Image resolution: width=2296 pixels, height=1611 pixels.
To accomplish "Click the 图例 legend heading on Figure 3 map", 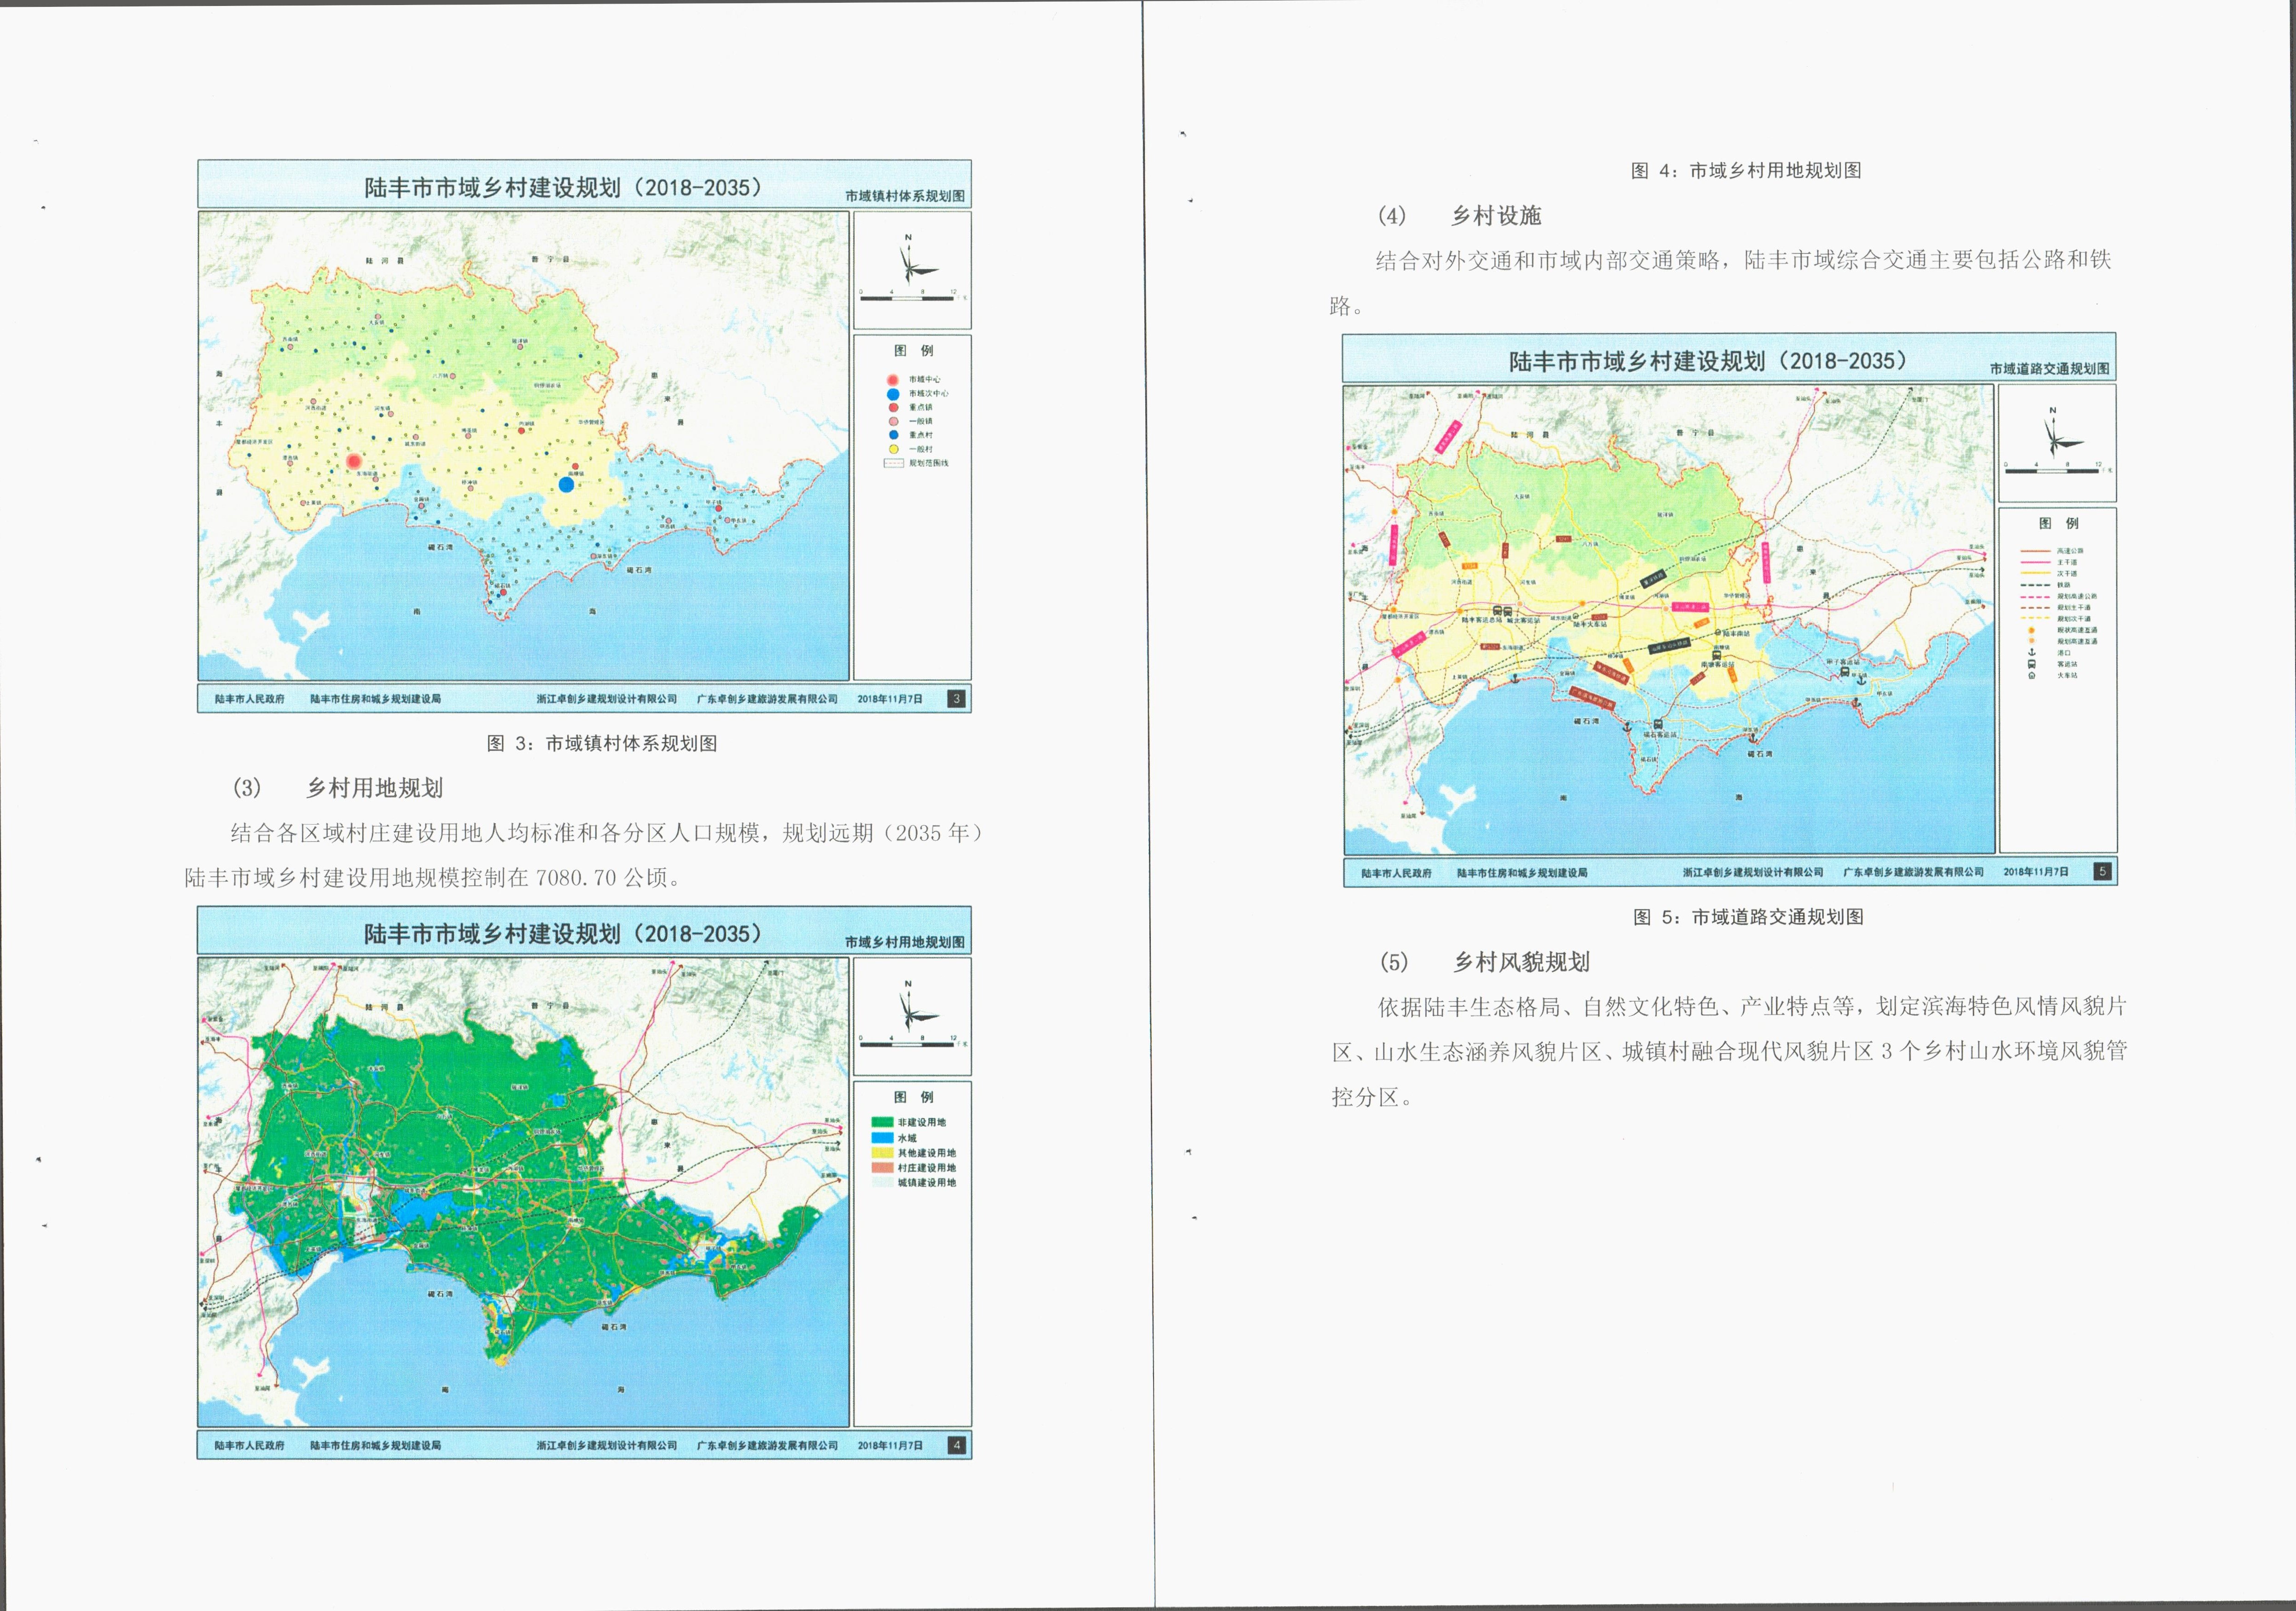I will (x=914, y=351).
